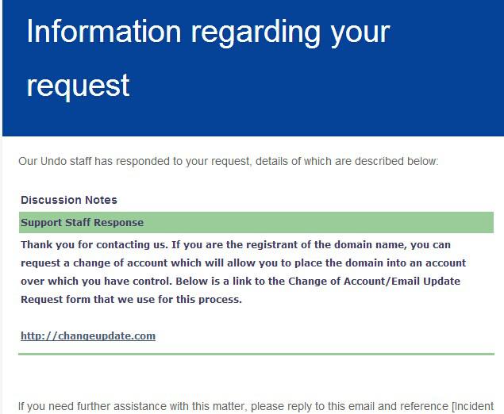Image resolution: width=504 pixels, height=414 pixels.
Task: Click the 'Request form that we use' line
Action: tap(131, 300)
